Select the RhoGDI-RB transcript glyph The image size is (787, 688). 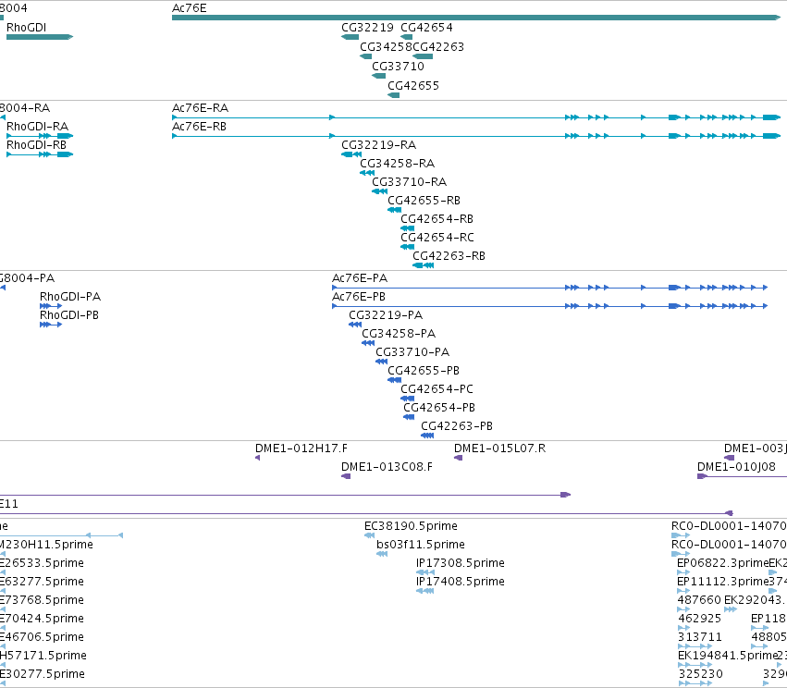tap(40, 154)
